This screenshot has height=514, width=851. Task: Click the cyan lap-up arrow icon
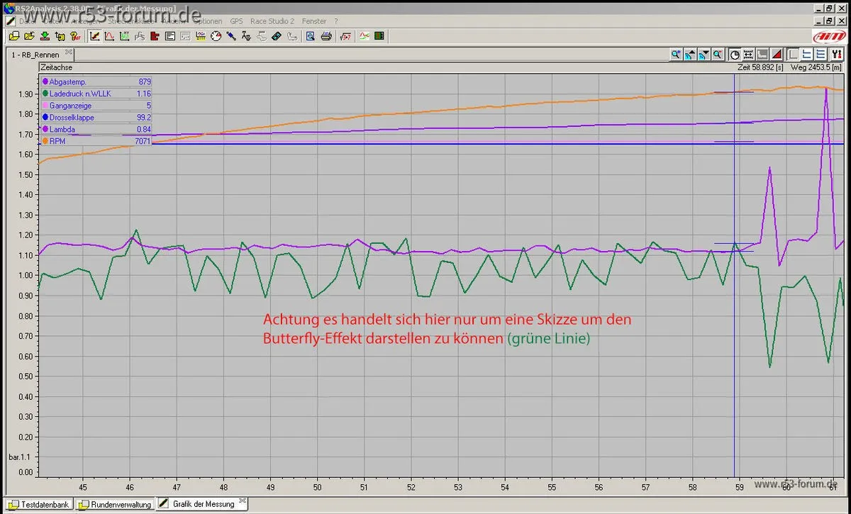pos(690,54)
